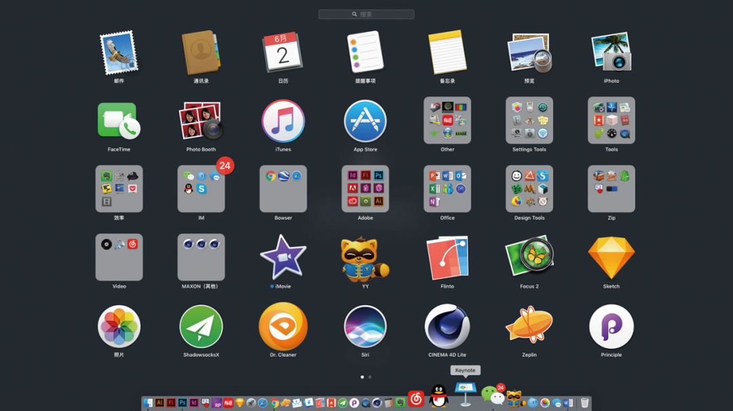Expand the Office folder
Image resolution: width=733 pixels, height=411 pixels.
[x=447, y=189]
